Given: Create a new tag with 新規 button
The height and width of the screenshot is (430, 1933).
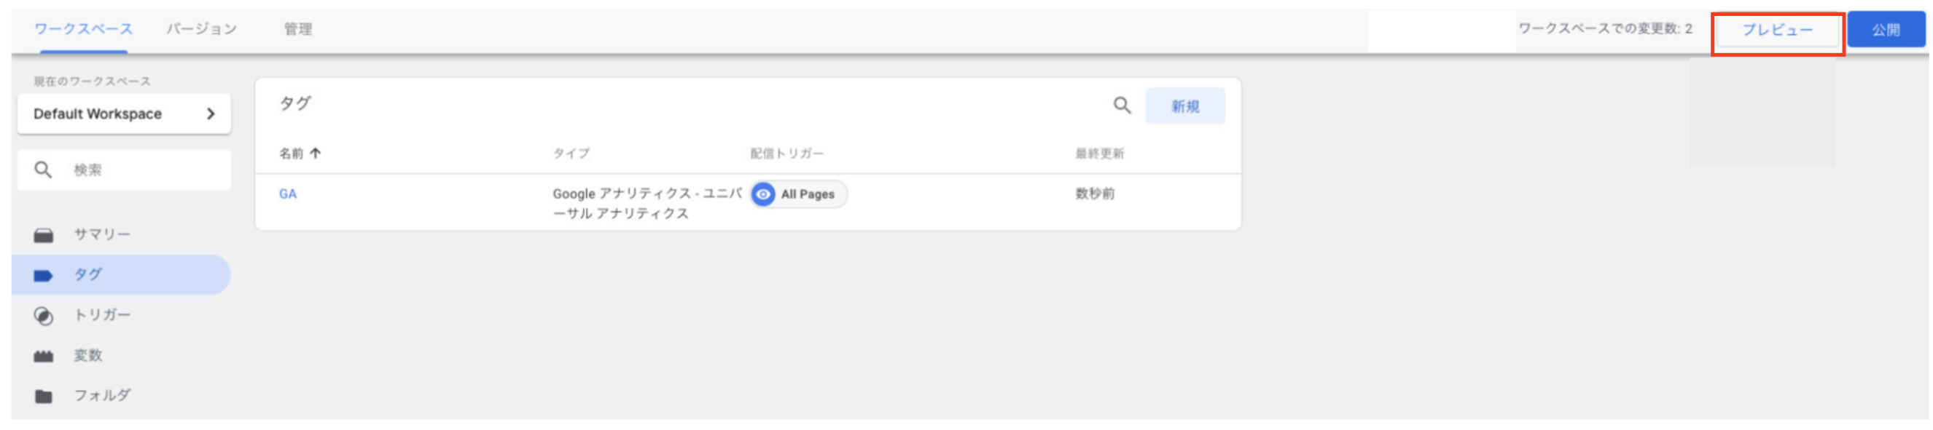Looking at the screenshot, I should [1185, 106].
